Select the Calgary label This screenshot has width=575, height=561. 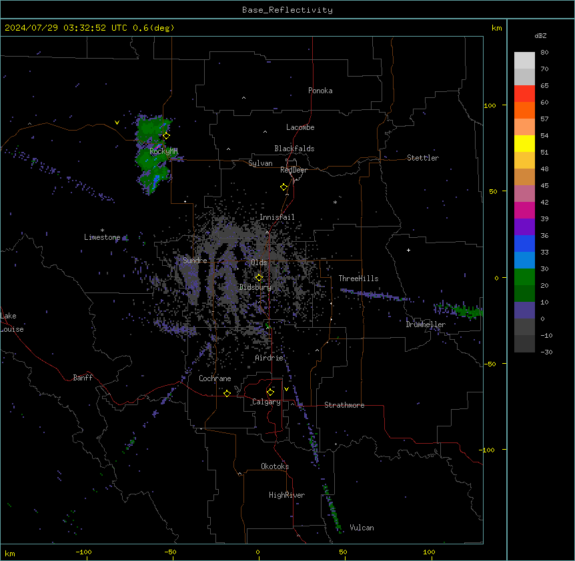pos(266,402)
